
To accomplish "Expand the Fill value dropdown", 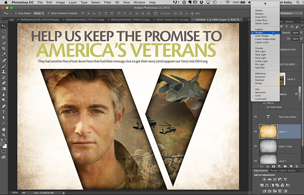I will pos(301,39).
